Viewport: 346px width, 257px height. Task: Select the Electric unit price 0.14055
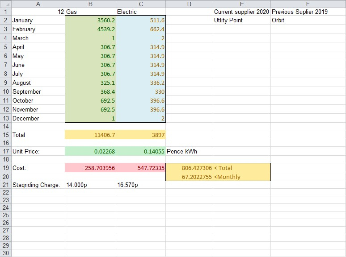141,151
